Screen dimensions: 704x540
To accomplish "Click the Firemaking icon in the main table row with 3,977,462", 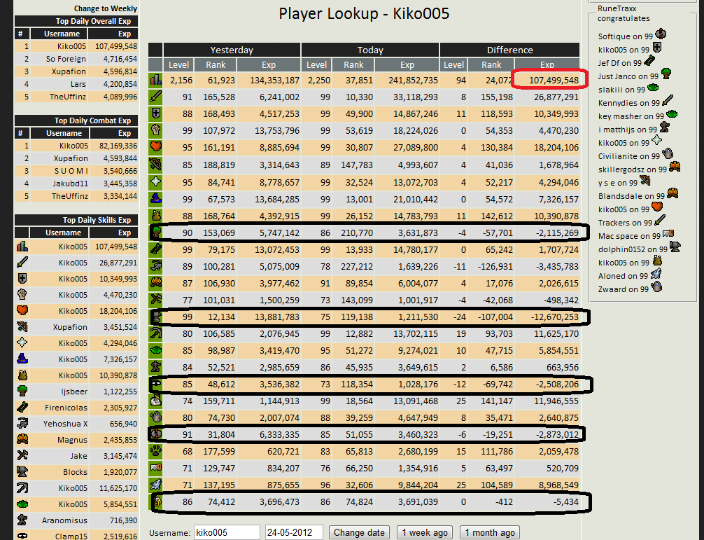I will tap(156, 283).
